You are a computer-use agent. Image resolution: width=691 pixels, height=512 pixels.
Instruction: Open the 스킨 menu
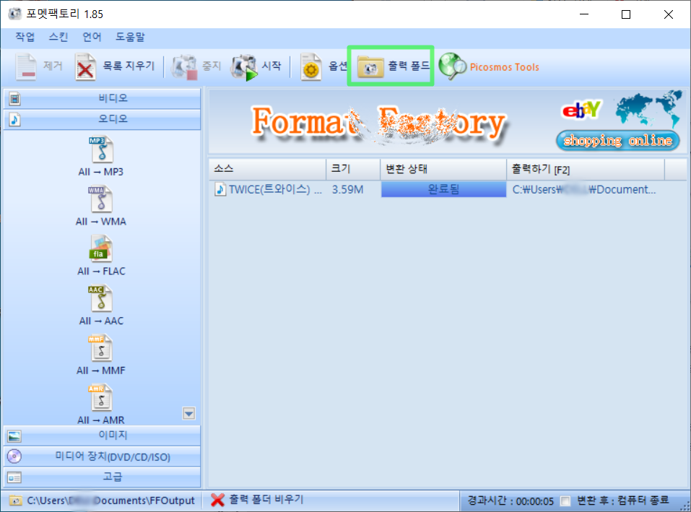click(58, 37)
